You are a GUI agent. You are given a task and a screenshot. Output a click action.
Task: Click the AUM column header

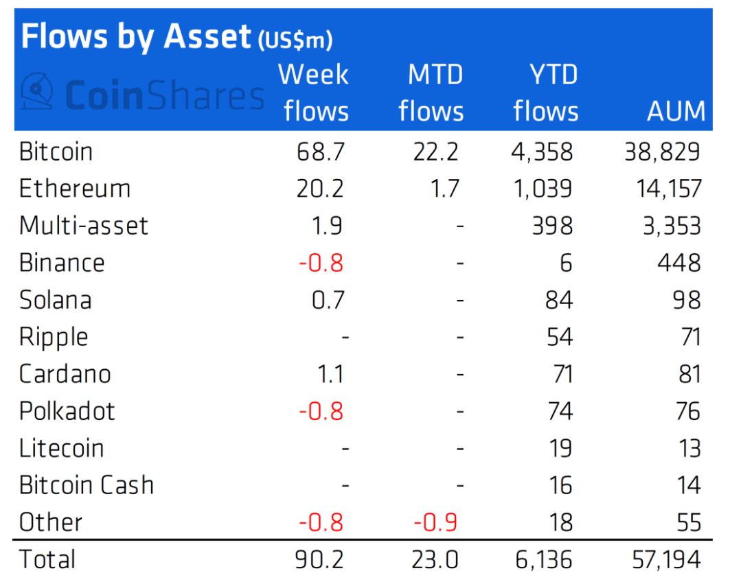pos(676,111)
